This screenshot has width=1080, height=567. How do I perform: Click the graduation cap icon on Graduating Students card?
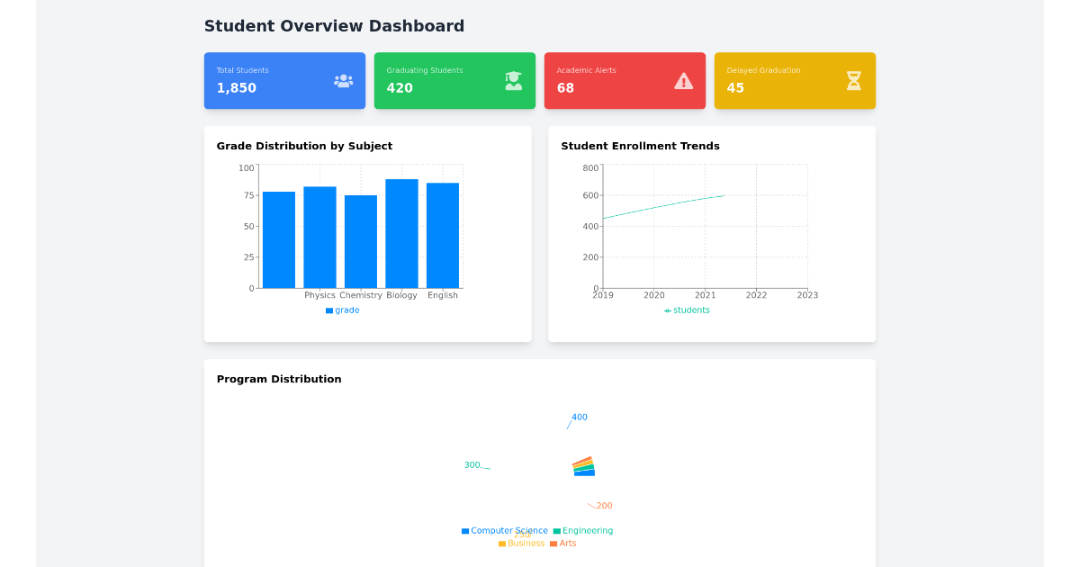click(x=513, y=80)
